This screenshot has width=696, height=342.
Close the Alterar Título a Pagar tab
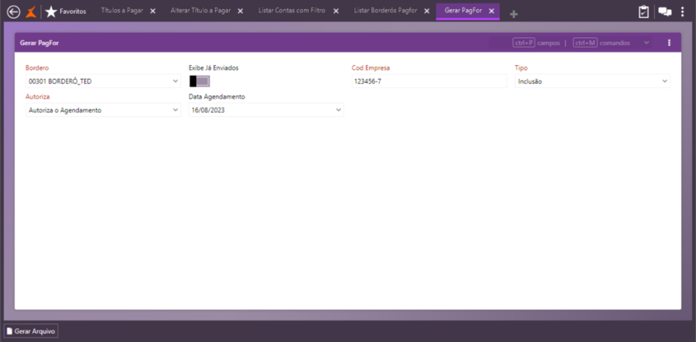pos(241,11)
